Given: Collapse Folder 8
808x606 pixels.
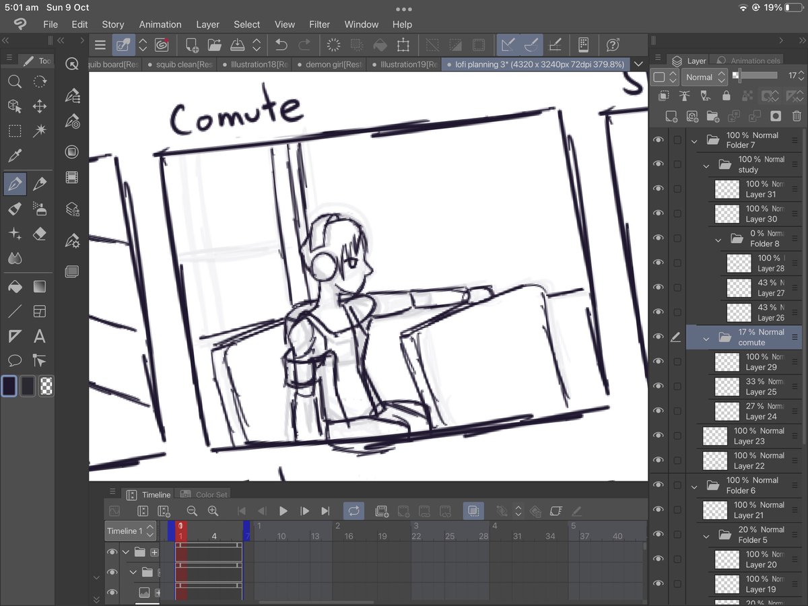Looking at the screenshot, I should (x=718, y=238).
